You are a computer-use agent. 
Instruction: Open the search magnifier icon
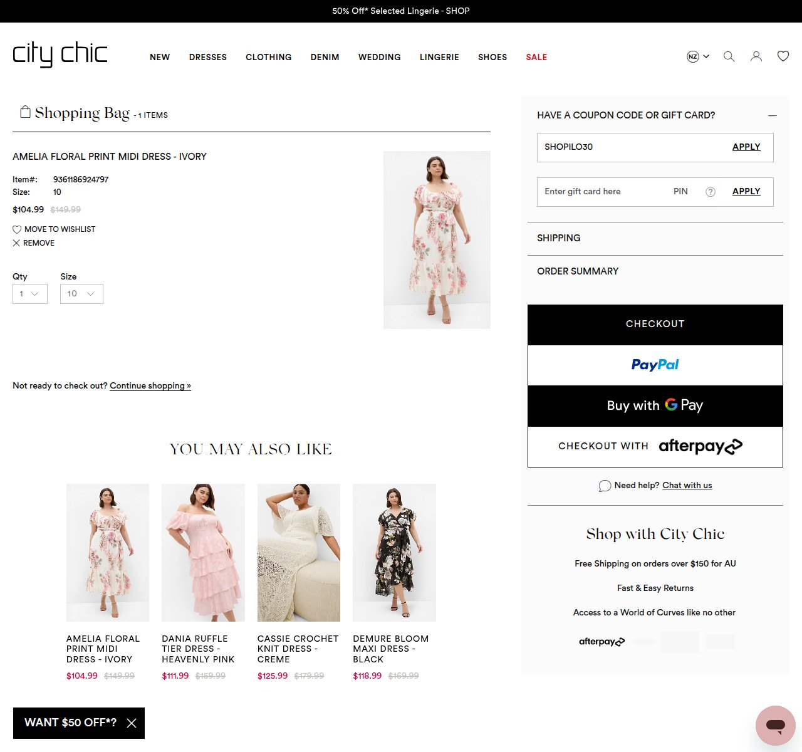click(729, 56)
